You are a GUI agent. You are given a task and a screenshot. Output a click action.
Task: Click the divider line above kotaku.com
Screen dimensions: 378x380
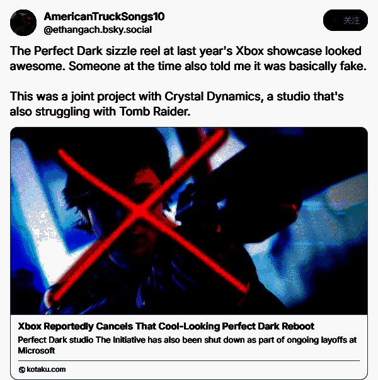(189, 360)
